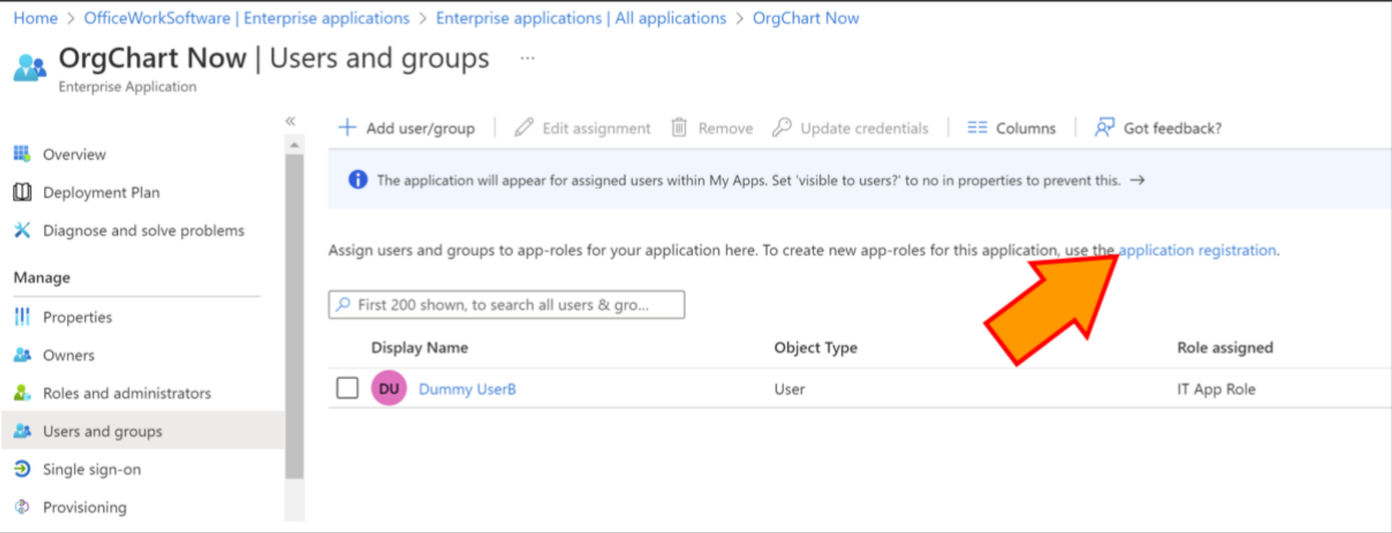Viewport: 1392px width, 533px height.
Task: Click the User object type cell
Action: pos(789,389)
